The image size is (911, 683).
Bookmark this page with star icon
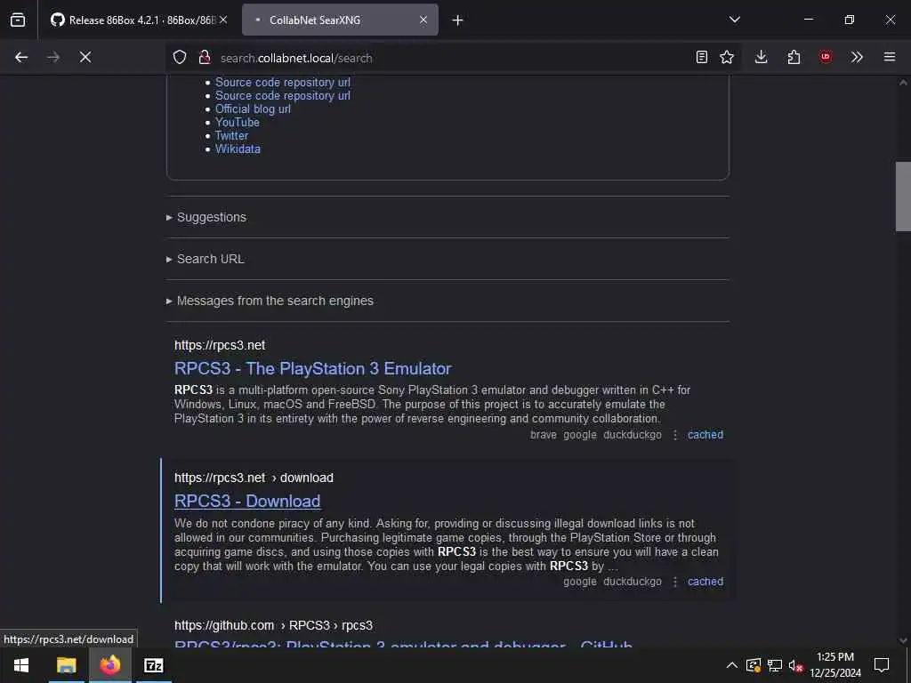(727, 57)
